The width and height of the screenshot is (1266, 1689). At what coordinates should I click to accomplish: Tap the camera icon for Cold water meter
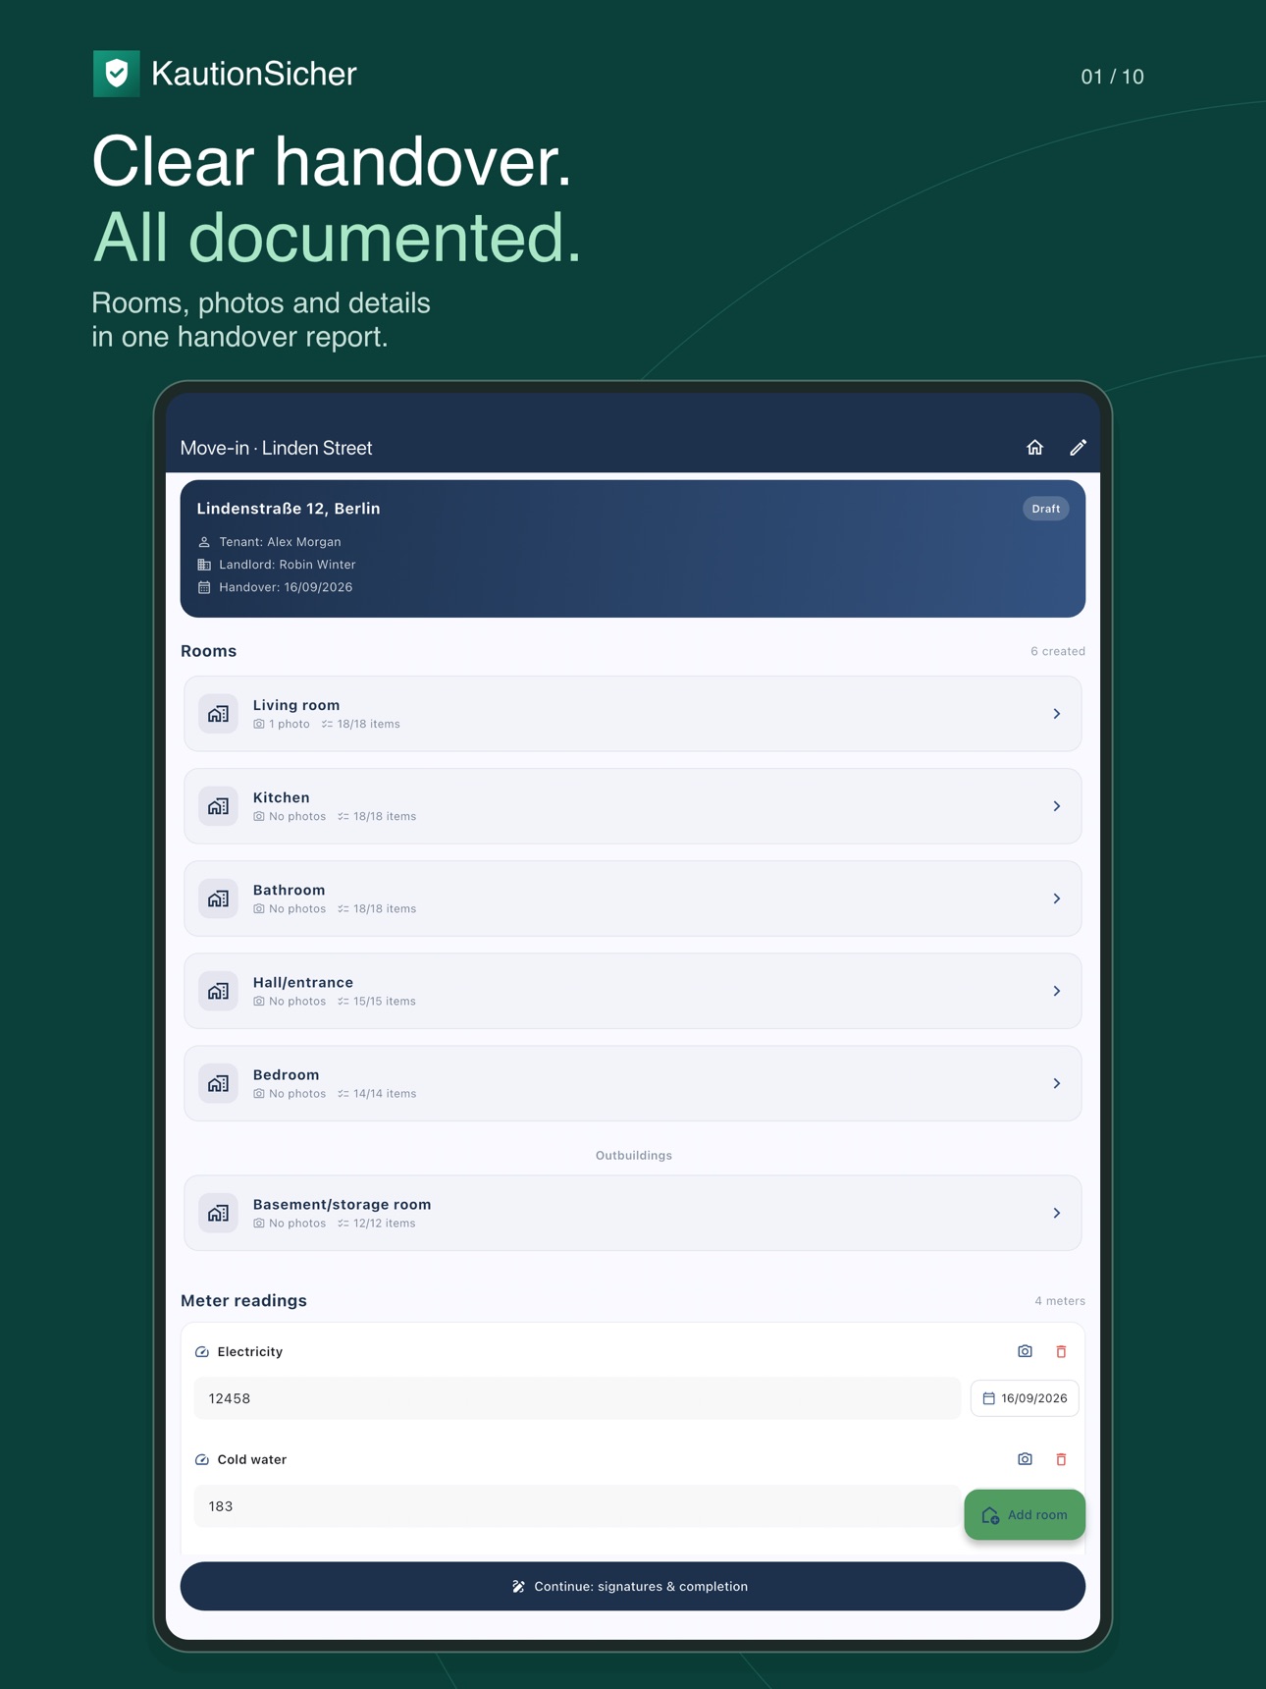point(1025,1459)
